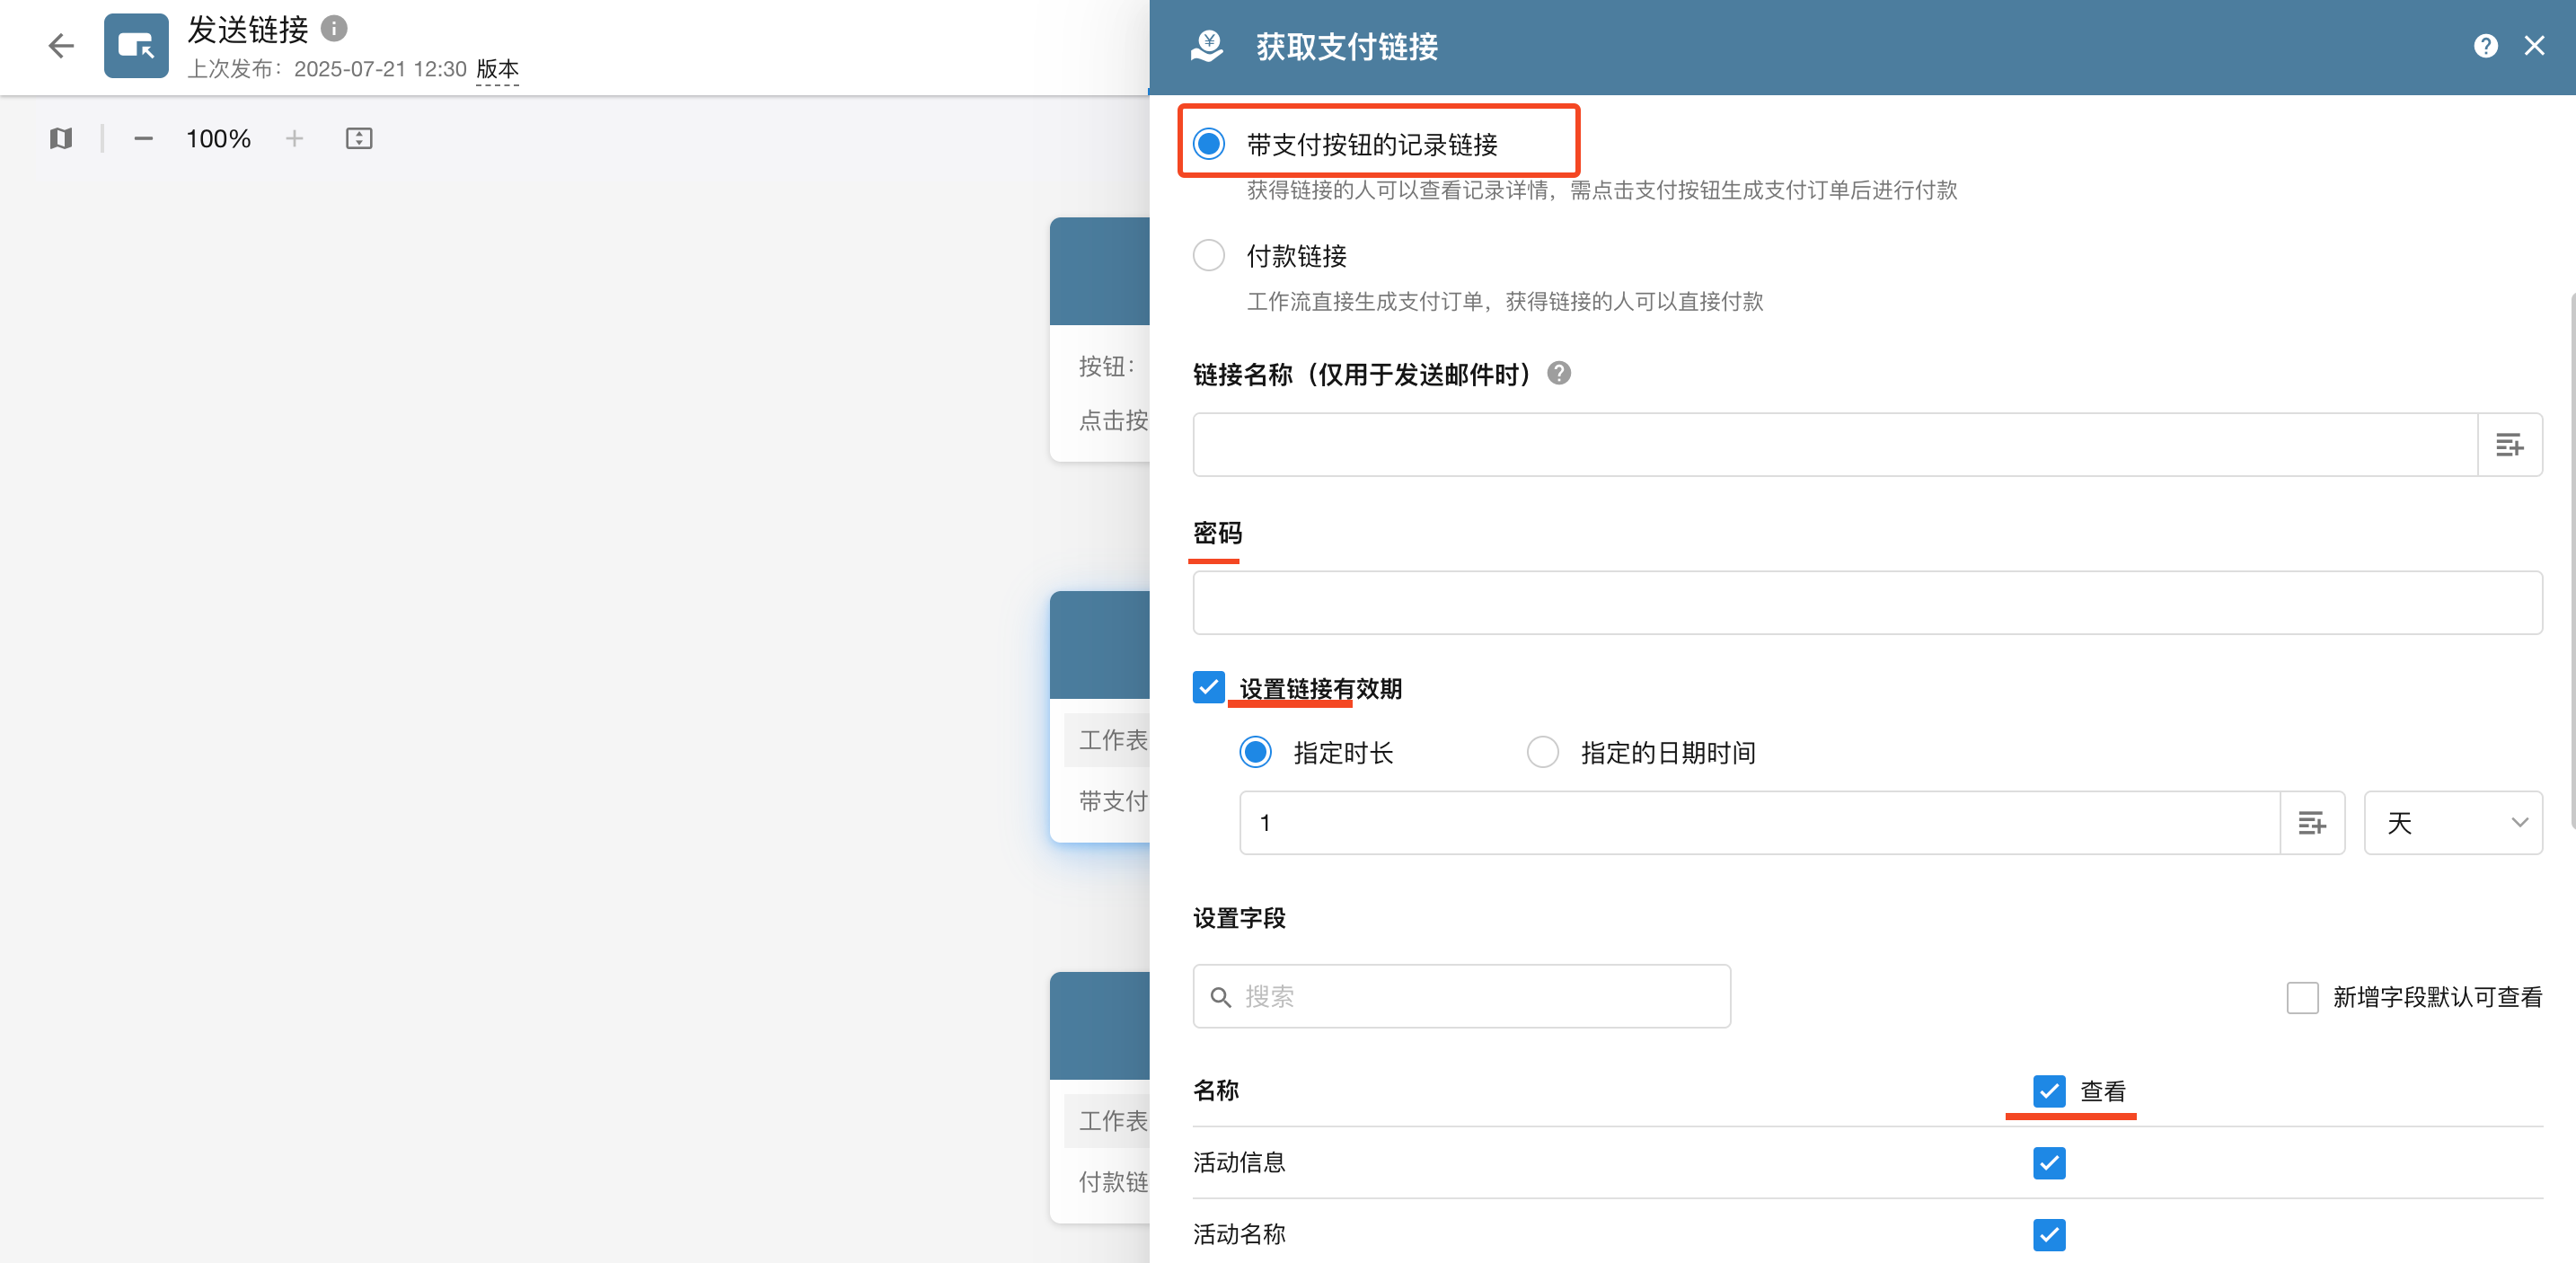
Task: Select the 付款链接 radio option
Action: 1209,256
